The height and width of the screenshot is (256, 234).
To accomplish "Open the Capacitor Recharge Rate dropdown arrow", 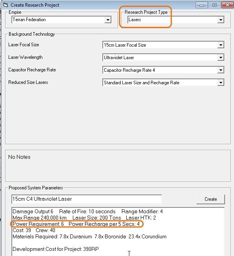I will pyautogui.click(x=221, y=70).
